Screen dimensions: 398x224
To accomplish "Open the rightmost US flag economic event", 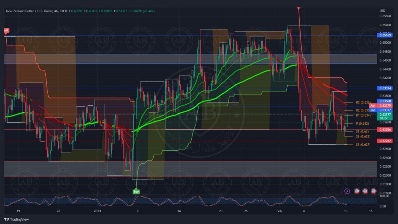I will 374,191.
